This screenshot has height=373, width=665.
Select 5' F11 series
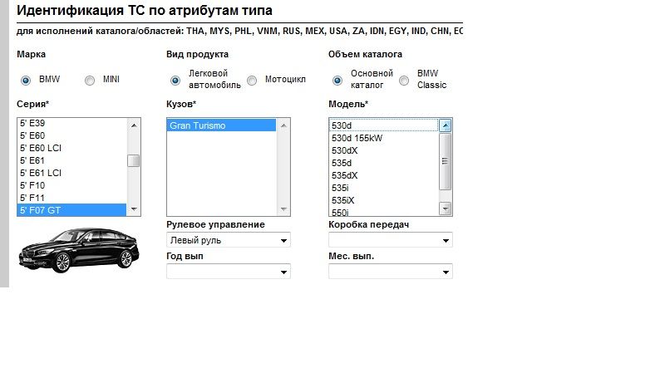coord(71,198)
